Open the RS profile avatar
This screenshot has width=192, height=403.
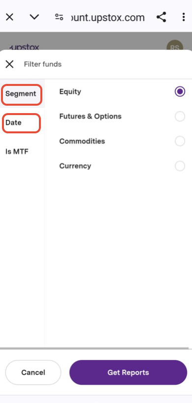175,47
